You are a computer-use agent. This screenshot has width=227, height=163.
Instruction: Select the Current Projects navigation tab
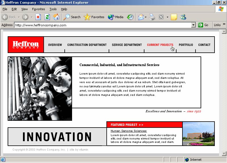click(x=160, y=45)
